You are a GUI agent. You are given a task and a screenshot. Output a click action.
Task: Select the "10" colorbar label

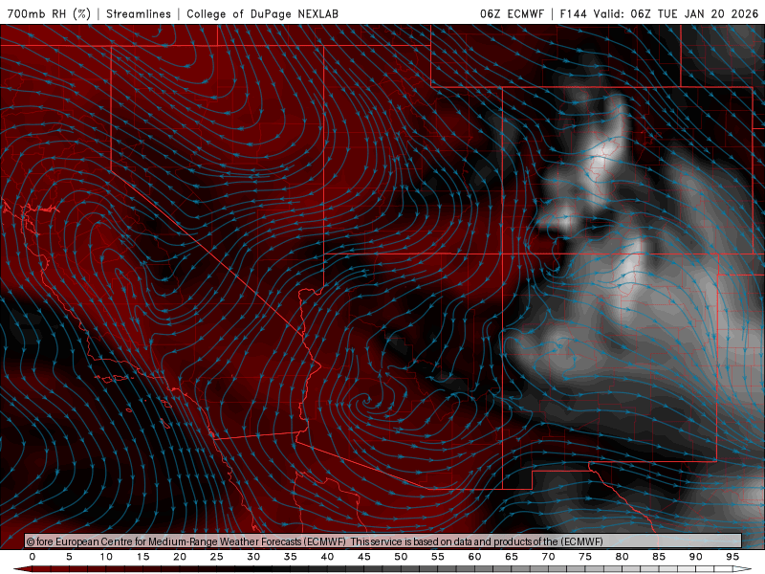(x=106, y=557)
